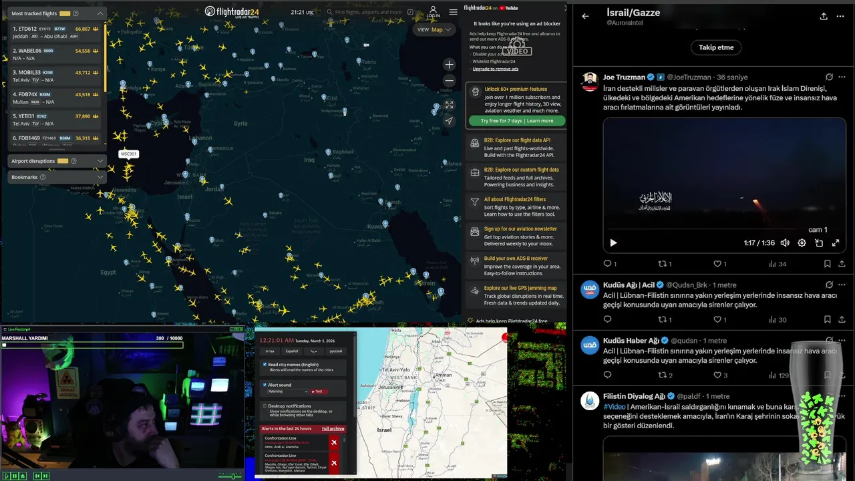
Task: Go back from the İsrail/Gazze list
Action: click(x=586, y=16)
